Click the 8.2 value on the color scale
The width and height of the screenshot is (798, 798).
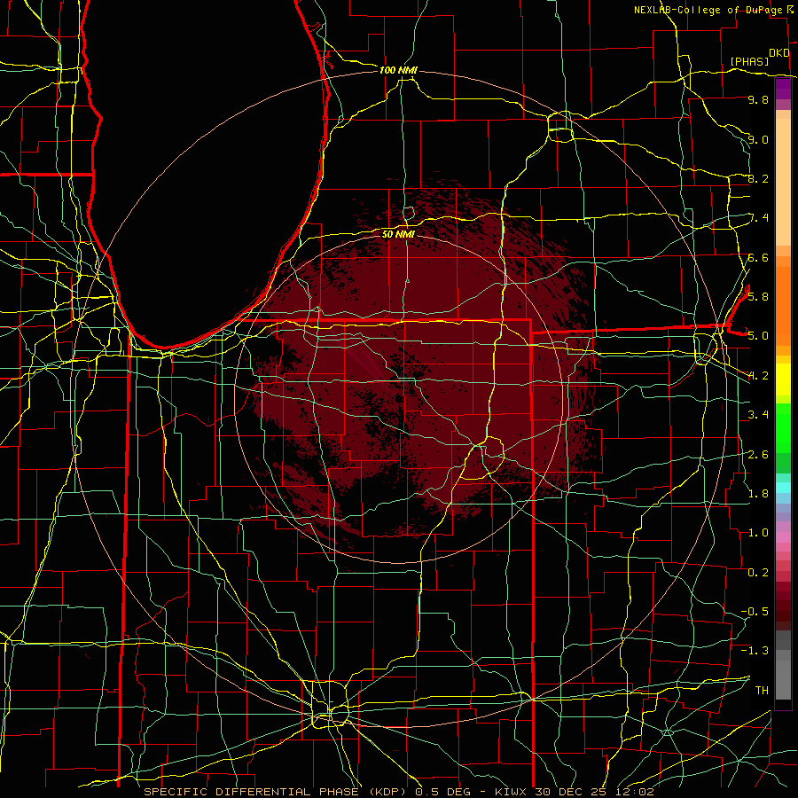coord(758,178)
